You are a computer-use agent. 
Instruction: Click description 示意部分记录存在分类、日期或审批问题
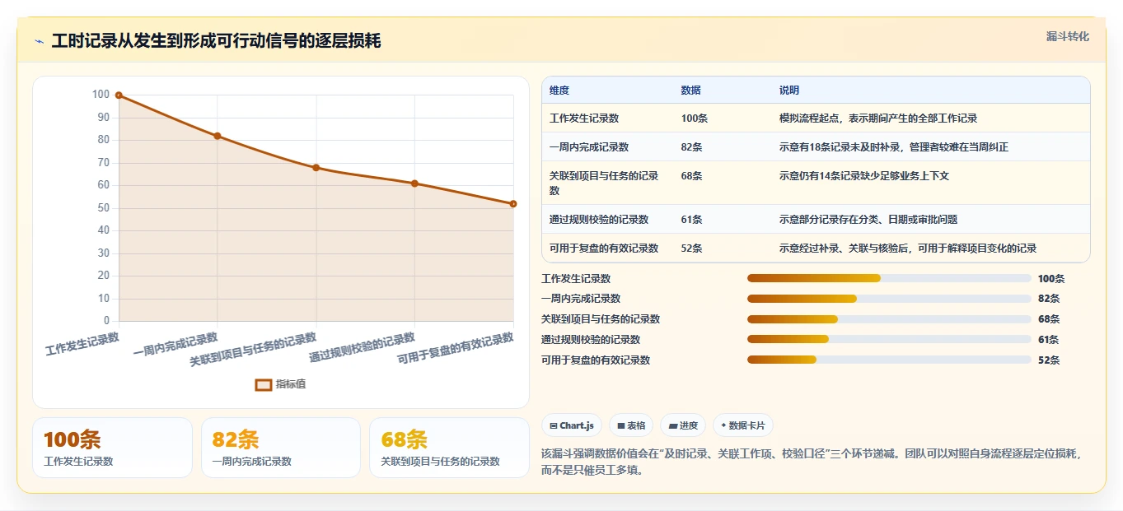pyautogui.click(x=868, y=220)
